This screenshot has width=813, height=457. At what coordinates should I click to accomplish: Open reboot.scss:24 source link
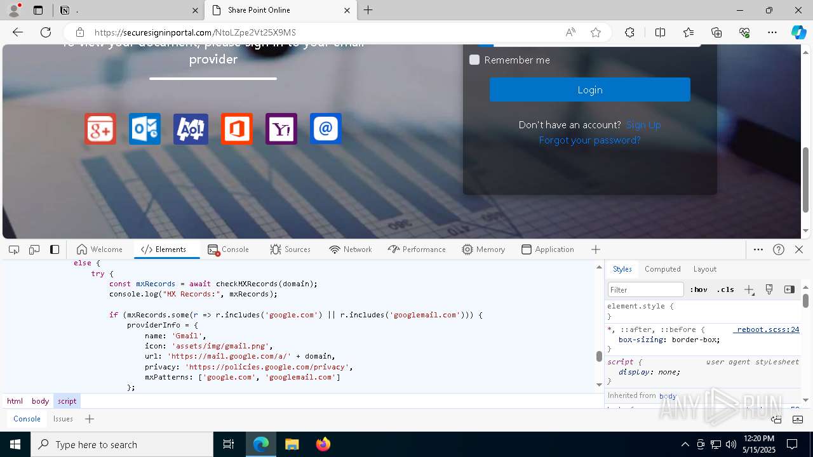click(766, 329)
